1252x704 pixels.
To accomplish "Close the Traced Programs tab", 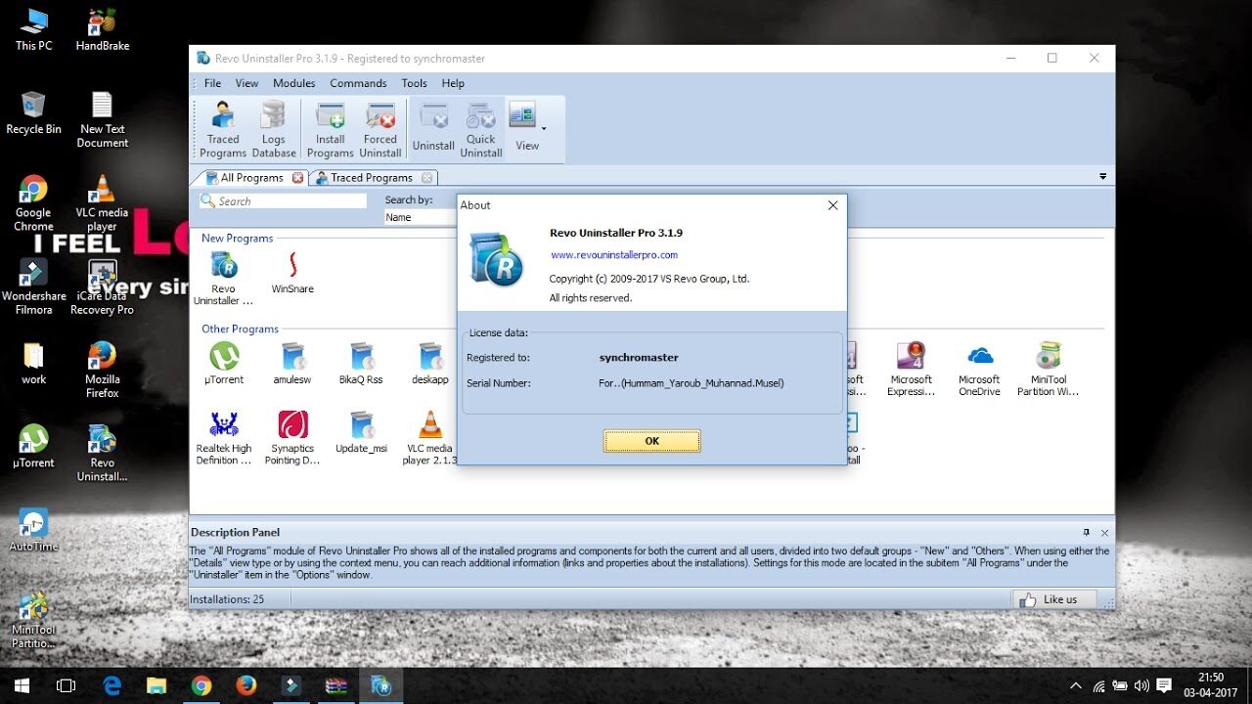I will pyautogui.click(x=426, y=178).
